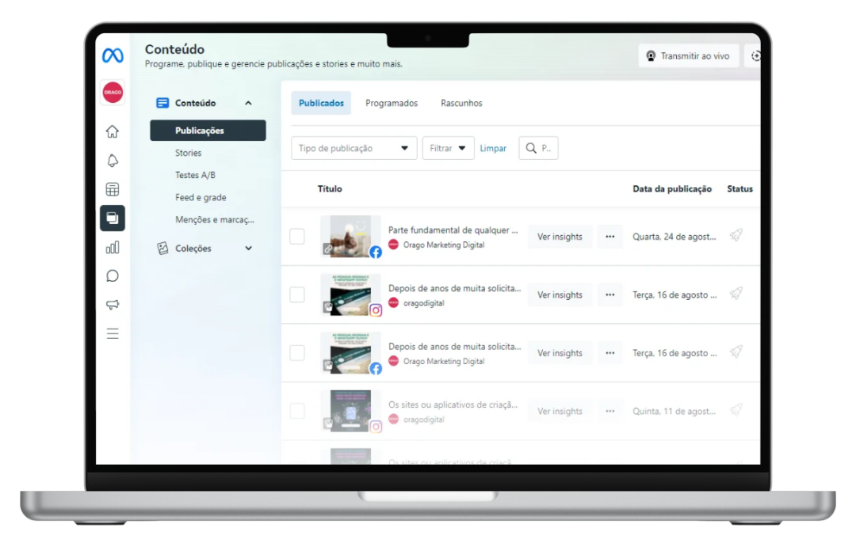
Task: Open the all tools hamburger menu
Action: coord(113,334)
